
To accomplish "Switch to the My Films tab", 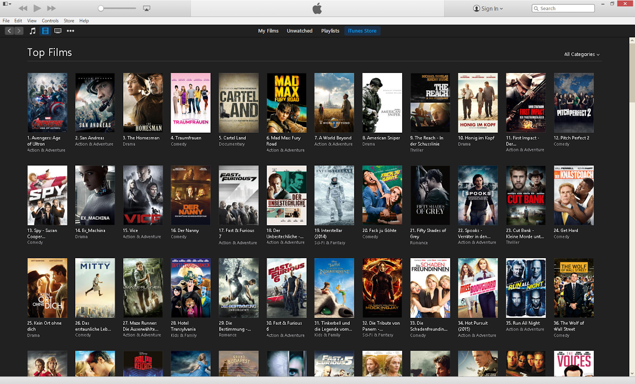I will tap(268, 30).
